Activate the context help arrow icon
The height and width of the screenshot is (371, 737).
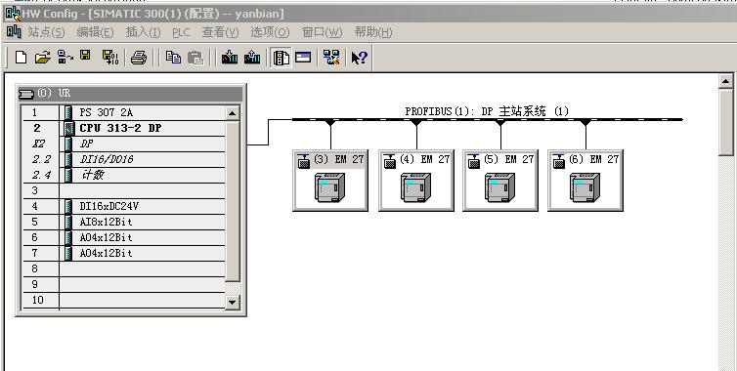[359, 58]
